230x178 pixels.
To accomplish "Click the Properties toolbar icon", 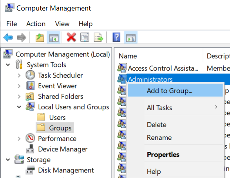I will [x=85, y=37].
